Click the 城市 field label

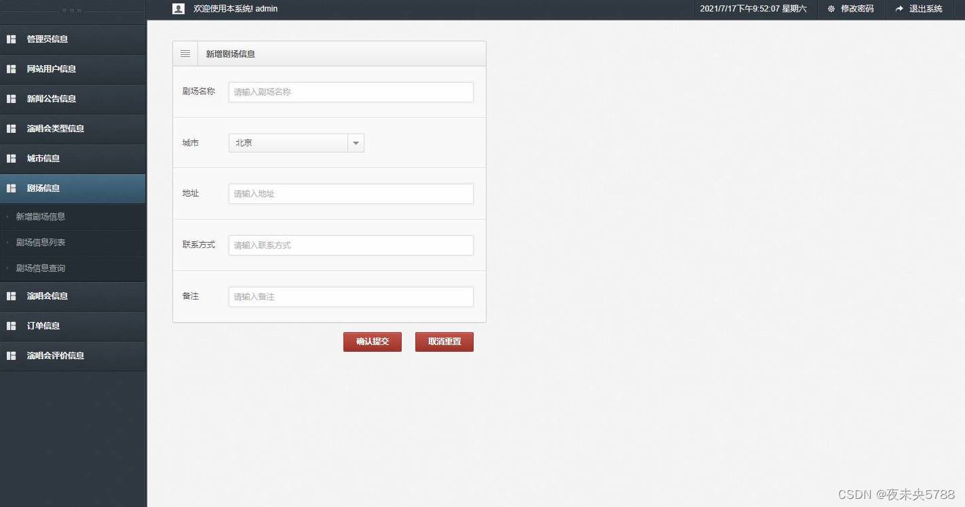[x=191, y=143]
